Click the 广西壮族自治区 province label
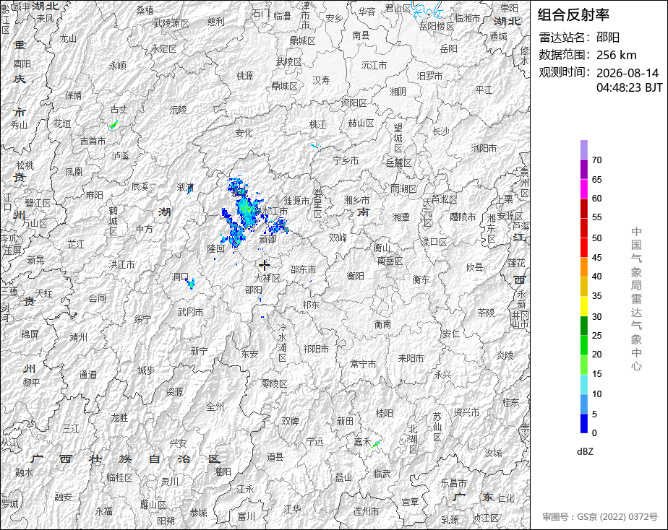 pyautogui.click(x=126, y=459)
